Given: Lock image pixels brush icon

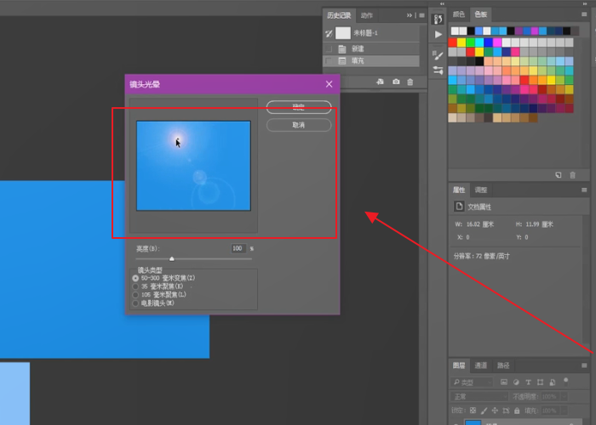Looking at the screenshot, I should tap(484, 411).
